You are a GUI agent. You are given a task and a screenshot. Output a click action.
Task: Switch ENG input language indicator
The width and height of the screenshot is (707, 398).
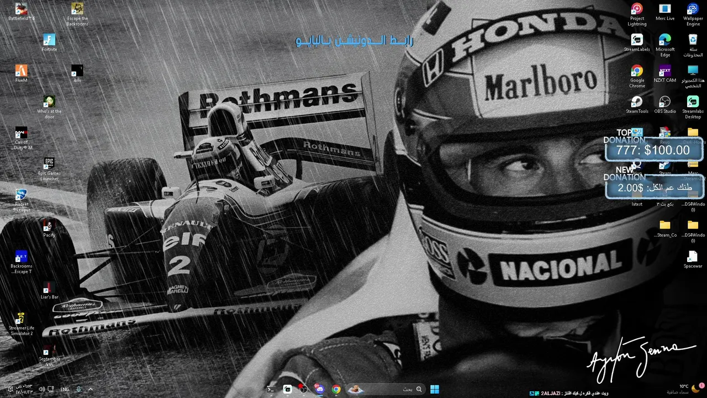(x=65, y=389)
